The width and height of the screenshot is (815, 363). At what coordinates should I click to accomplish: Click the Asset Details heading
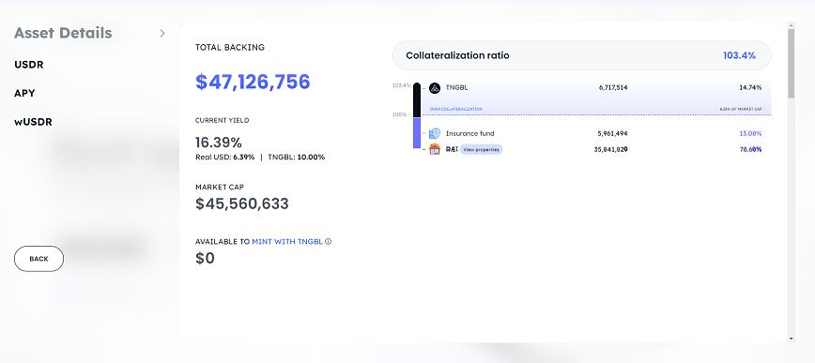[x=63, y=33]
